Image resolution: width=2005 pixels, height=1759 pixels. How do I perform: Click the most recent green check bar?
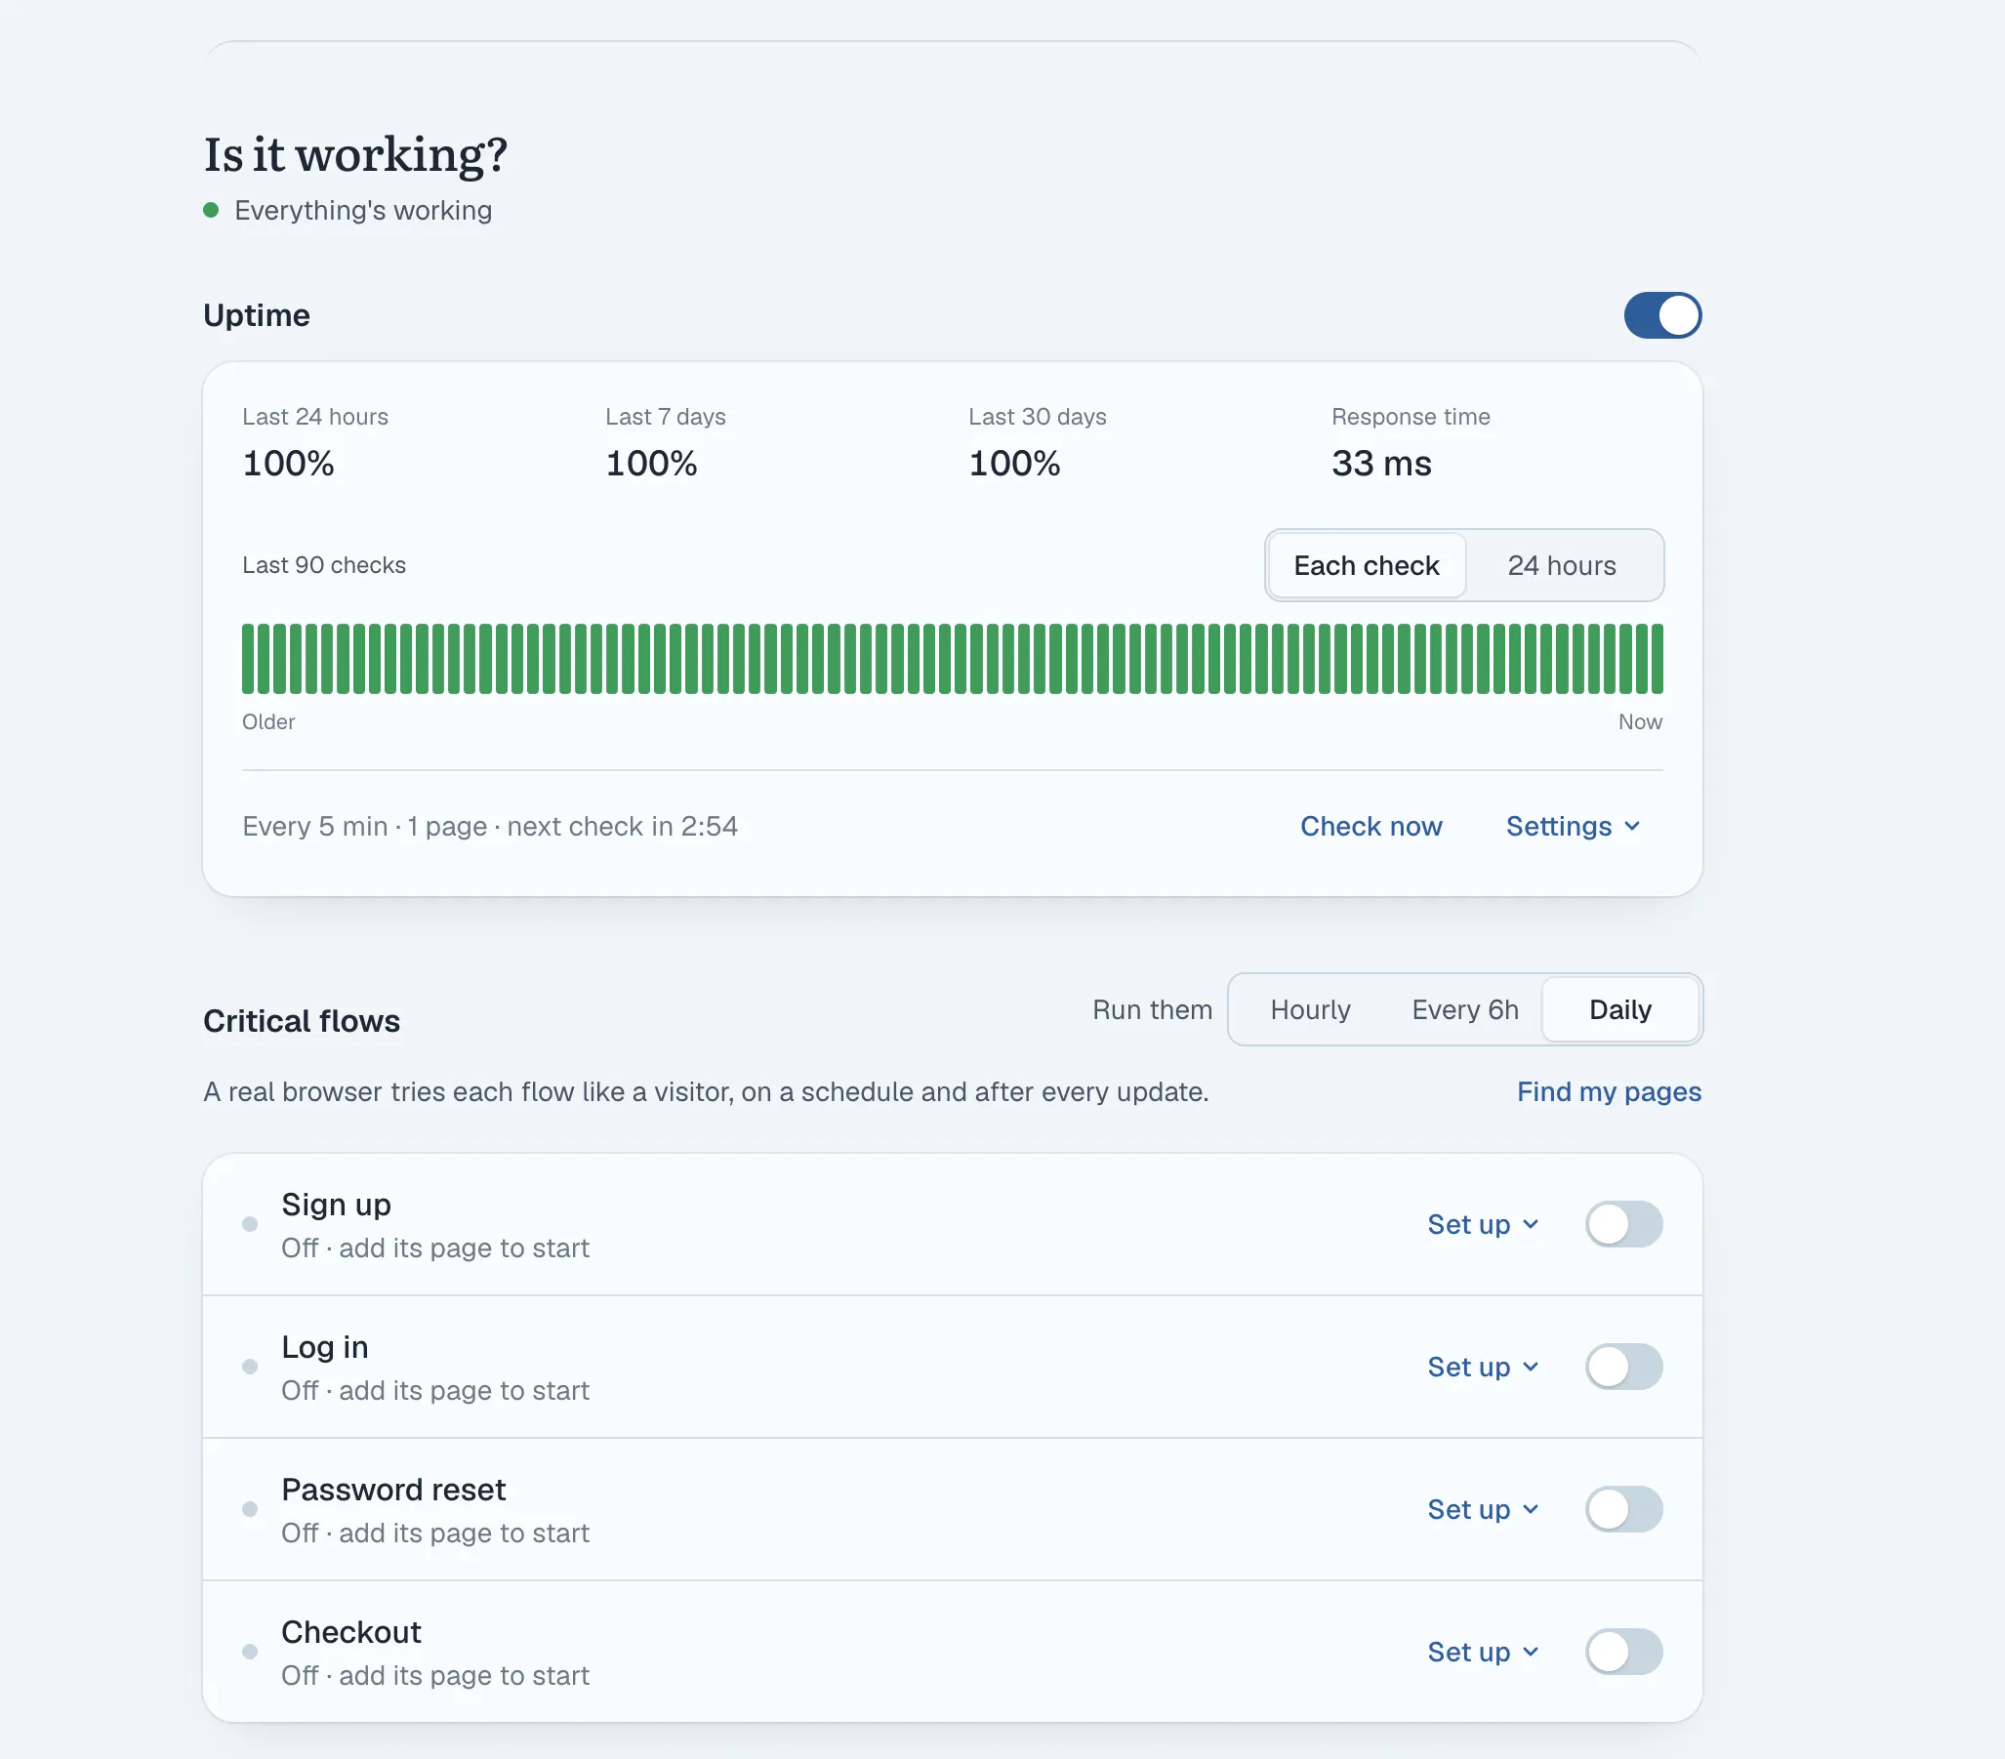click(1657, 659)
